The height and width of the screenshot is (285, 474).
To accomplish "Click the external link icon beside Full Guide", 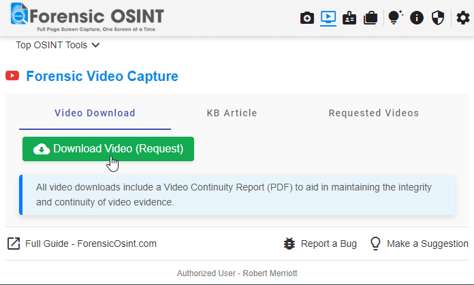I will tap(14, 244).
